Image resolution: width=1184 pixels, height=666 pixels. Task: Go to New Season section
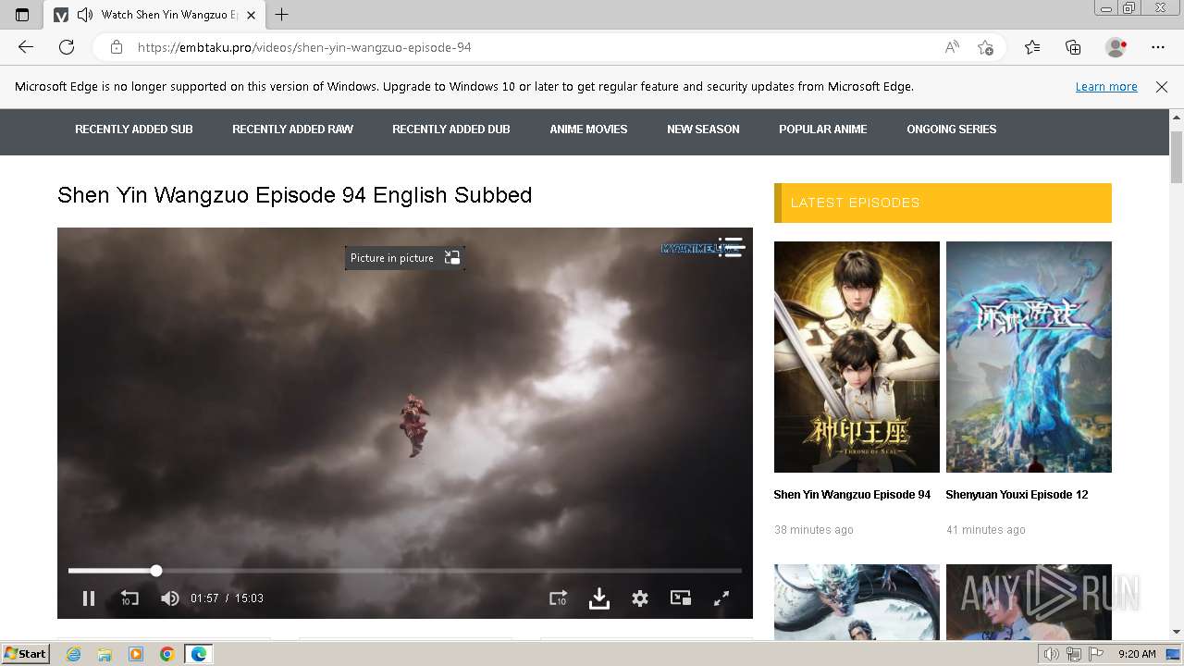(x=703, y=129)
